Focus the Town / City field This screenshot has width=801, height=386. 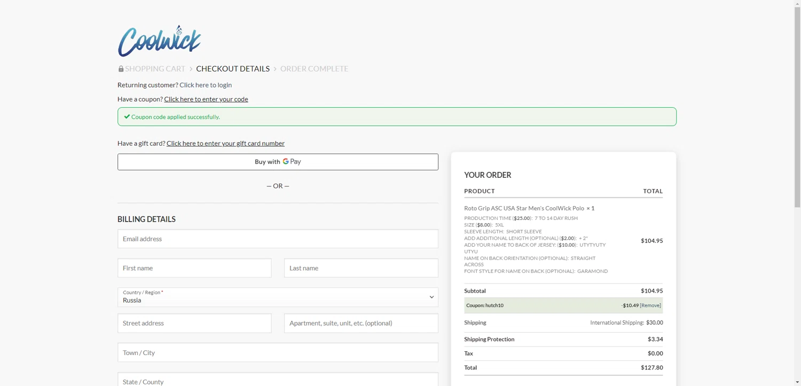click(278, 352)
